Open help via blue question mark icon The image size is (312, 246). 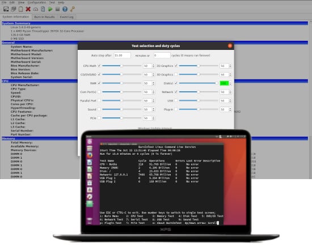(x=65, y=9)
